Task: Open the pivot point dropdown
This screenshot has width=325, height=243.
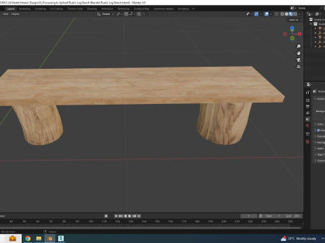Action: (x=119, y=14)
